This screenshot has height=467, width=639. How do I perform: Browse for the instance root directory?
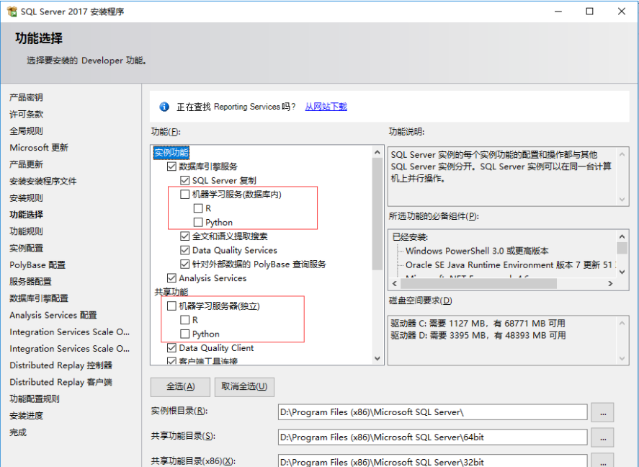point(602,412)
